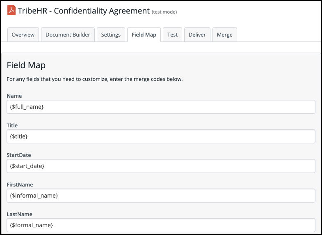Image resolution: width=322 pixels, height=235 pixels.
Task: Focus the LastName field with {$formal_name}
Action: [161, 225]
